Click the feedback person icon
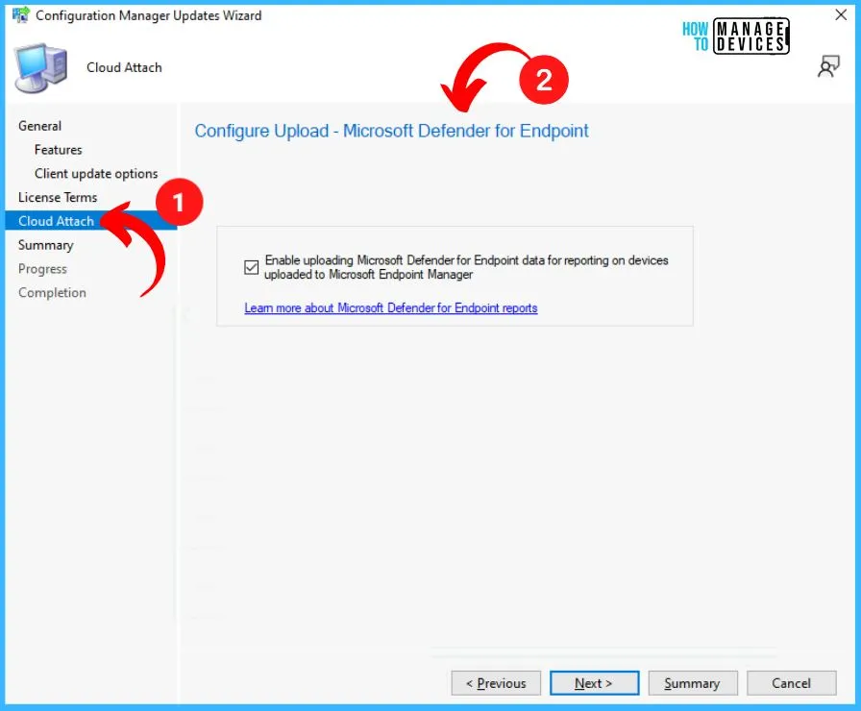The height and width of the screenshot is (711, 861). [828, 66]
